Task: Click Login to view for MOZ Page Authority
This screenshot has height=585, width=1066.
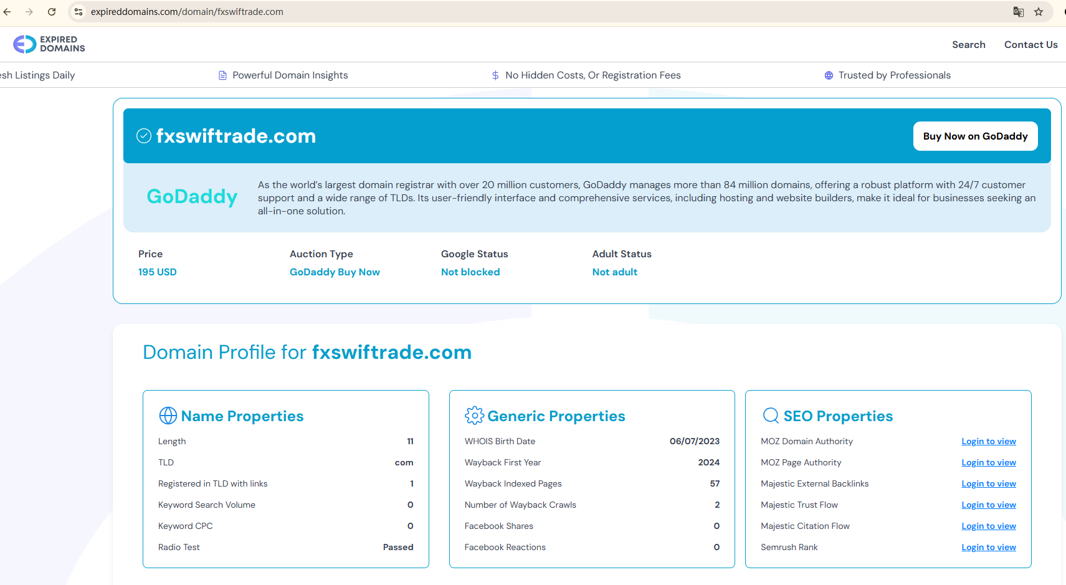Action: (x=989, y=463)
